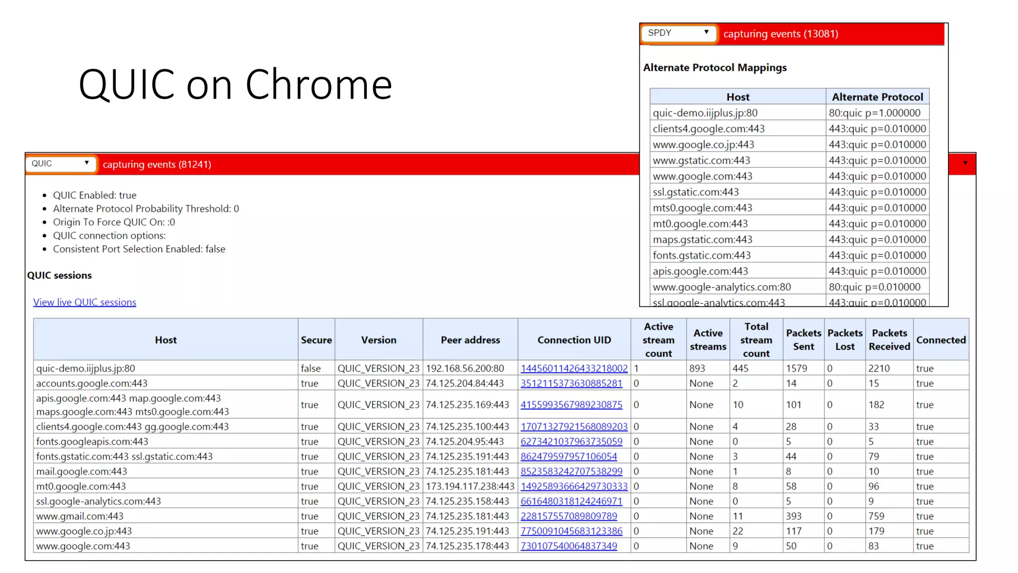Image resolution: width=1018 pixels, height=573 pixels.
Task: Click the quic-demo.iijplus.jp:80 mapping row
Action: (x=705, y=113)
